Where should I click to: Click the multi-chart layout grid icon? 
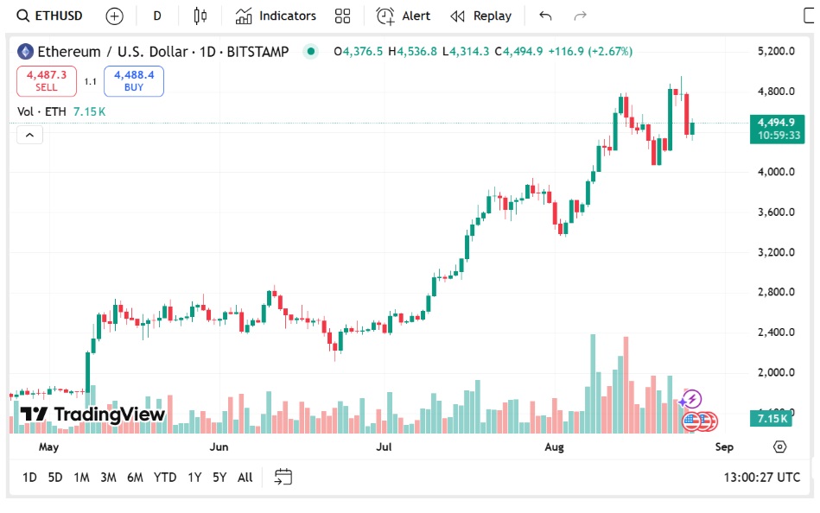[x=342, y=16]
